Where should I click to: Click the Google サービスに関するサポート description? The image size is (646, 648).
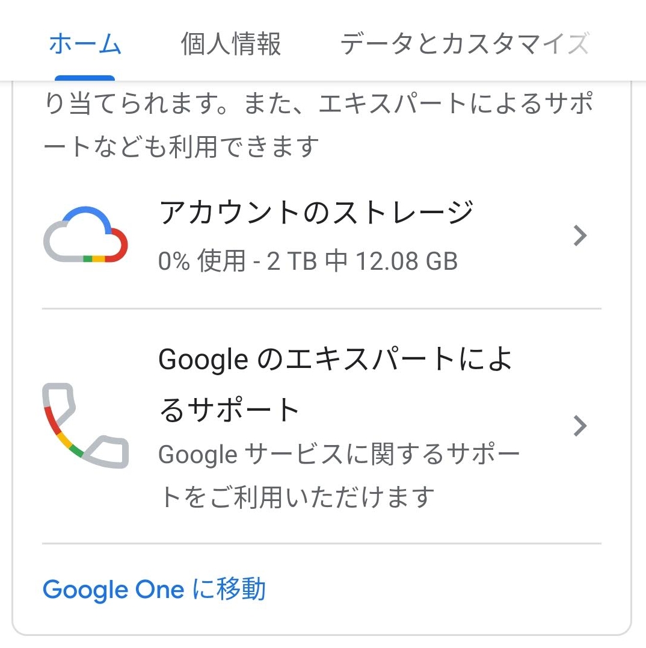(x=339, y=475)
